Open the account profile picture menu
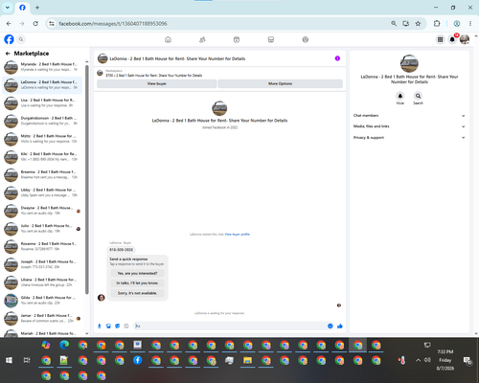The image size is (479, 383). pos(465,39)
